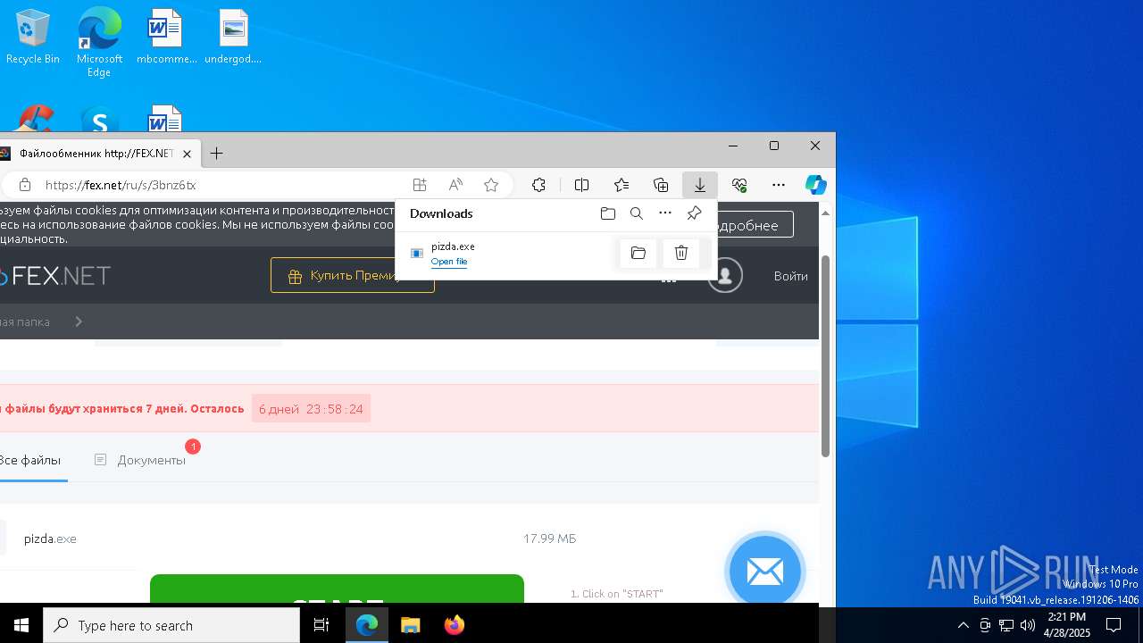Switch to Документы tab
Image resolution: width=1143 pixels, height=643 pixels.
141,460
